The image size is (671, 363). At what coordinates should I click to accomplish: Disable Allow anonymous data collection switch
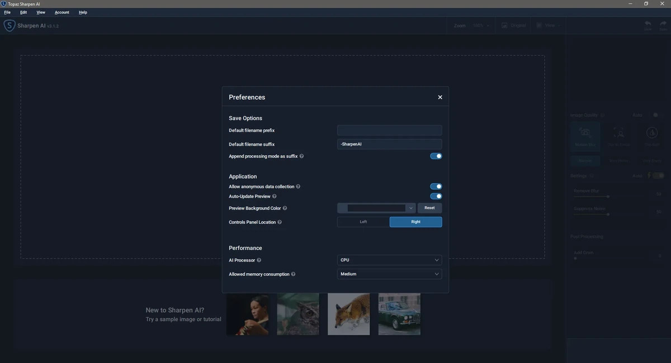[436, 187]
